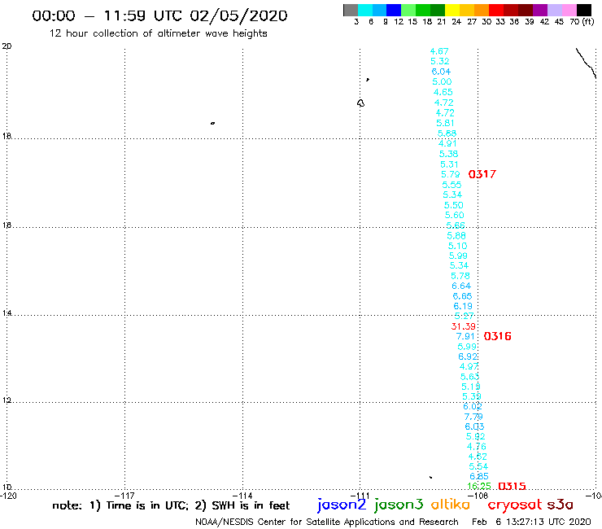This screenshot has height=529, width=602.
Task: Select the 5.00 wave height reading
Action: 442,81
